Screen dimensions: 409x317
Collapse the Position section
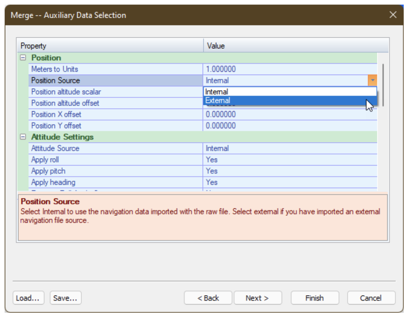tap(23, 58)
